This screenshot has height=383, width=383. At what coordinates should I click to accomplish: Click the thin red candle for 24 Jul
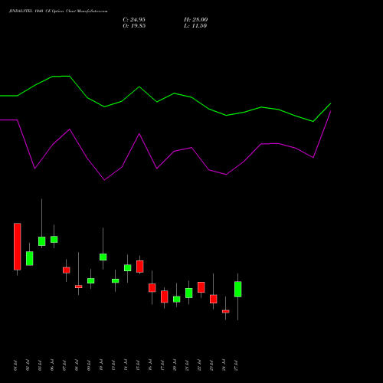(x=226, y=312)
